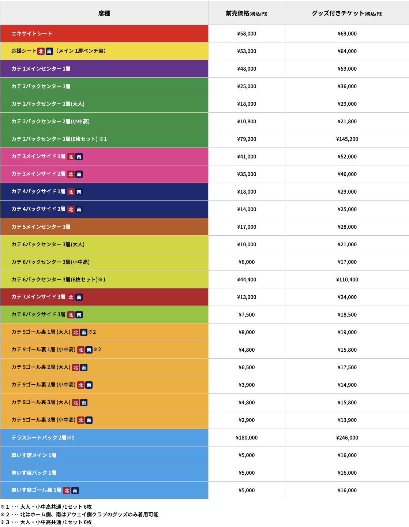Select 北 badge on カテ4バックサイド1層 row
Screen dimensions: 409x527
71,192
